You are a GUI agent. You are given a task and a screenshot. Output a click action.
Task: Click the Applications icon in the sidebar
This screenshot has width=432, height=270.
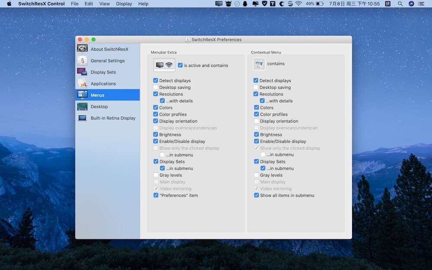pos(82,83)
